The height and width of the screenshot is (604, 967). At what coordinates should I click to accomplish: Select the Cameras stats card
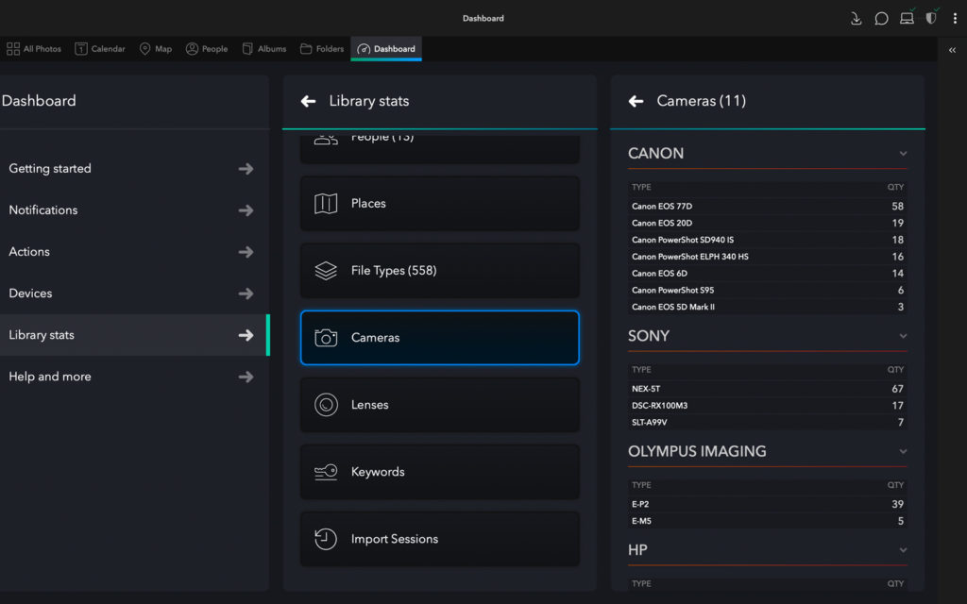pos(440,338)
